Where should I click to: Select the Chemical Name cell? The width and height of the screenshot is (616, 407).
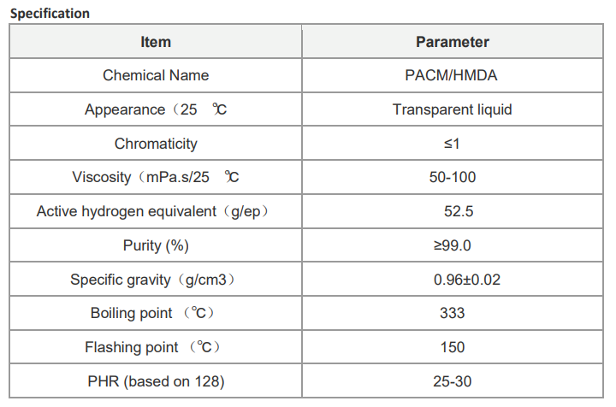[x=155, y=75]
